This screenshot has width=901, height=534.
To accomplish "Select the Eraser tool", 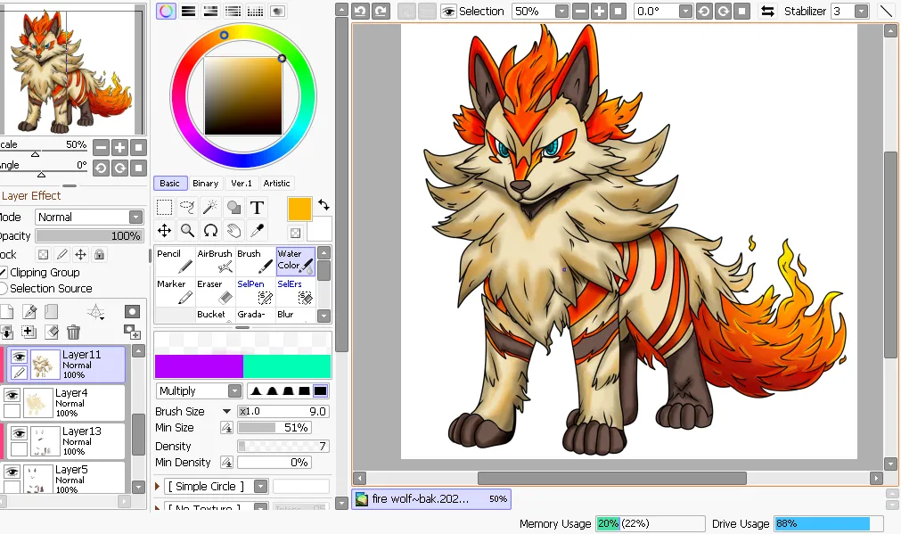I will pos(215,292).
